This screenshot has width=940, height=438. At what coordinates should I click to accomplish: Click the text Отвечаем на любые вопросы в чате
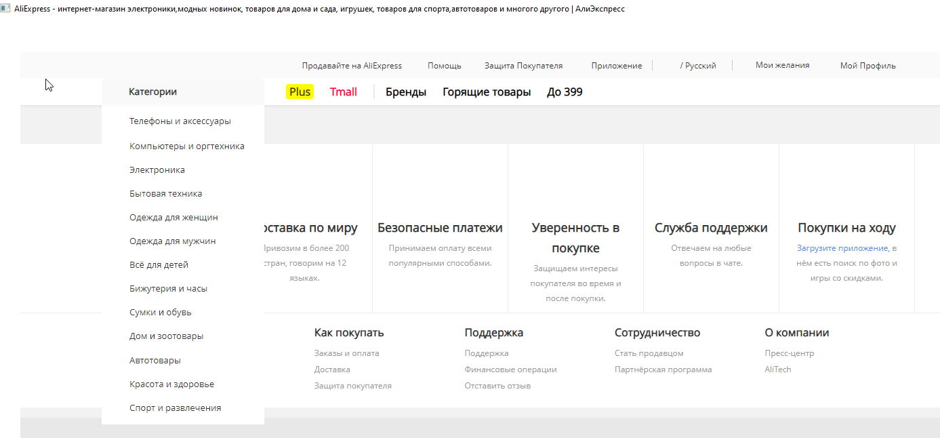click(x=711, y=256)
